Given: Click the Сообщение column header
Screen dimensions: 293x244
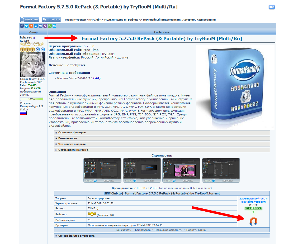Looking at the screenshot, I should pyautogui.click(x=162, y=32).
